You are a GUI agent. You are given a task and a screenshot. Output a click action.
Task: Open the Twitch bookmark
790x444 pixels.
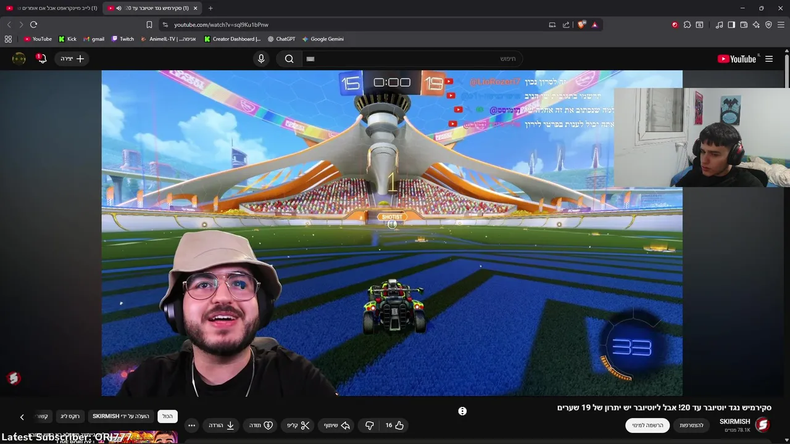click(x=123, y=39)
